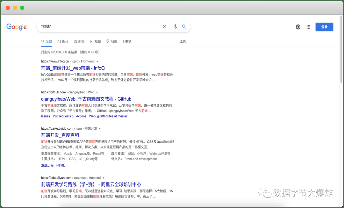This screenshot has width=344, height=208.
Task: Submit search with magnifier icon
Action: pos(184,26)
